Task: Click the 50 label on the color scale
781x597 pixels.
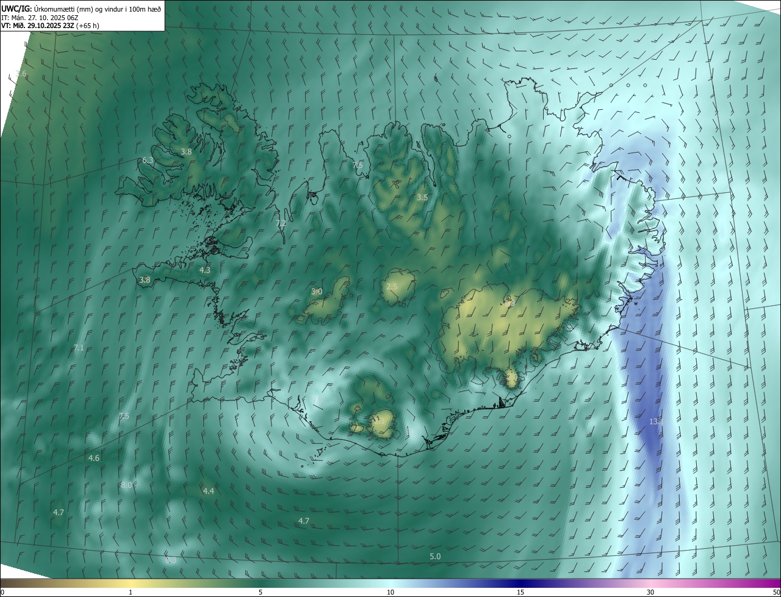Action: 776,592
